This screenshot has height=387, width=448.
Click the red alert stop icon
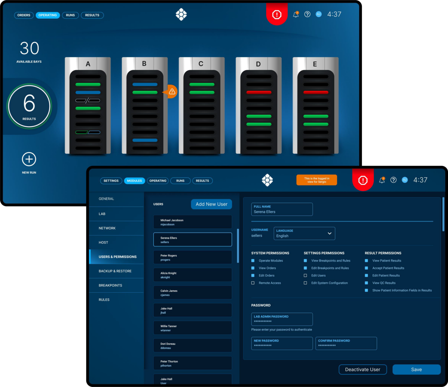[x=277, y=14]
